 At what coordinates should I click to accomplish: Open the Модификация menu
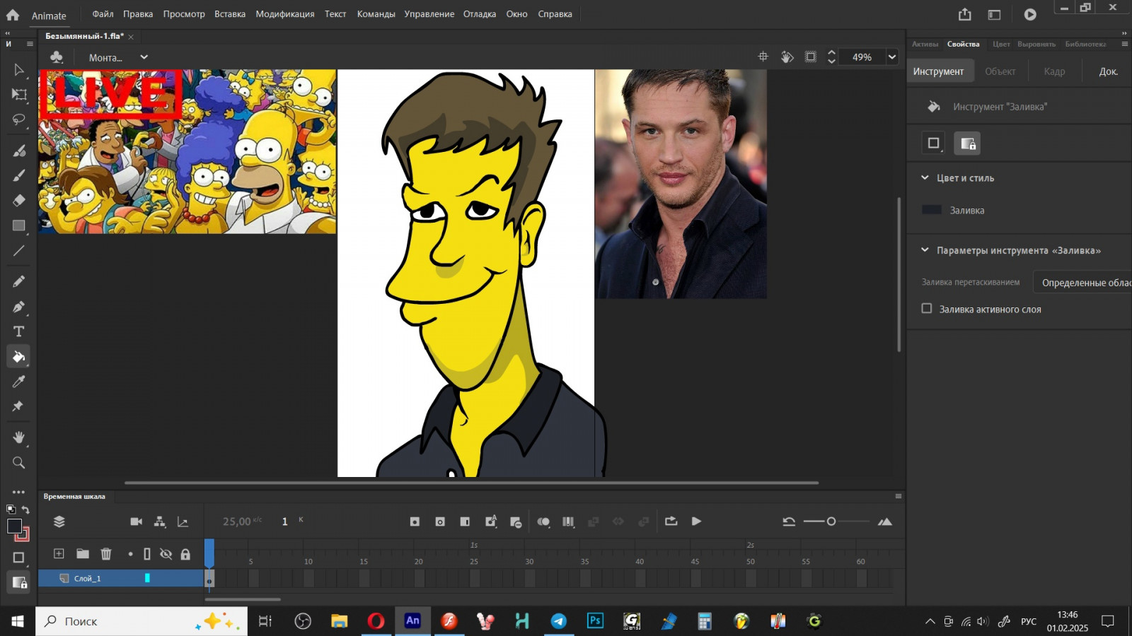coord(285,14)
